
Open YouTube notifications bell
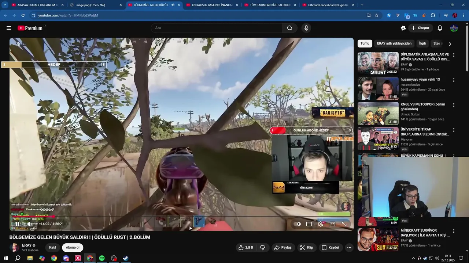tap(440, 28)
